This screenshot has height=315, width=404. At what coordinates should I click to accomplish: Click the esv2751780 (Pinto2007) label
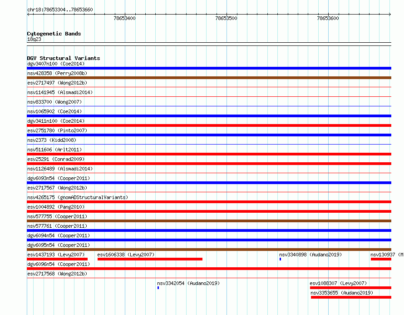click(57, 130)
